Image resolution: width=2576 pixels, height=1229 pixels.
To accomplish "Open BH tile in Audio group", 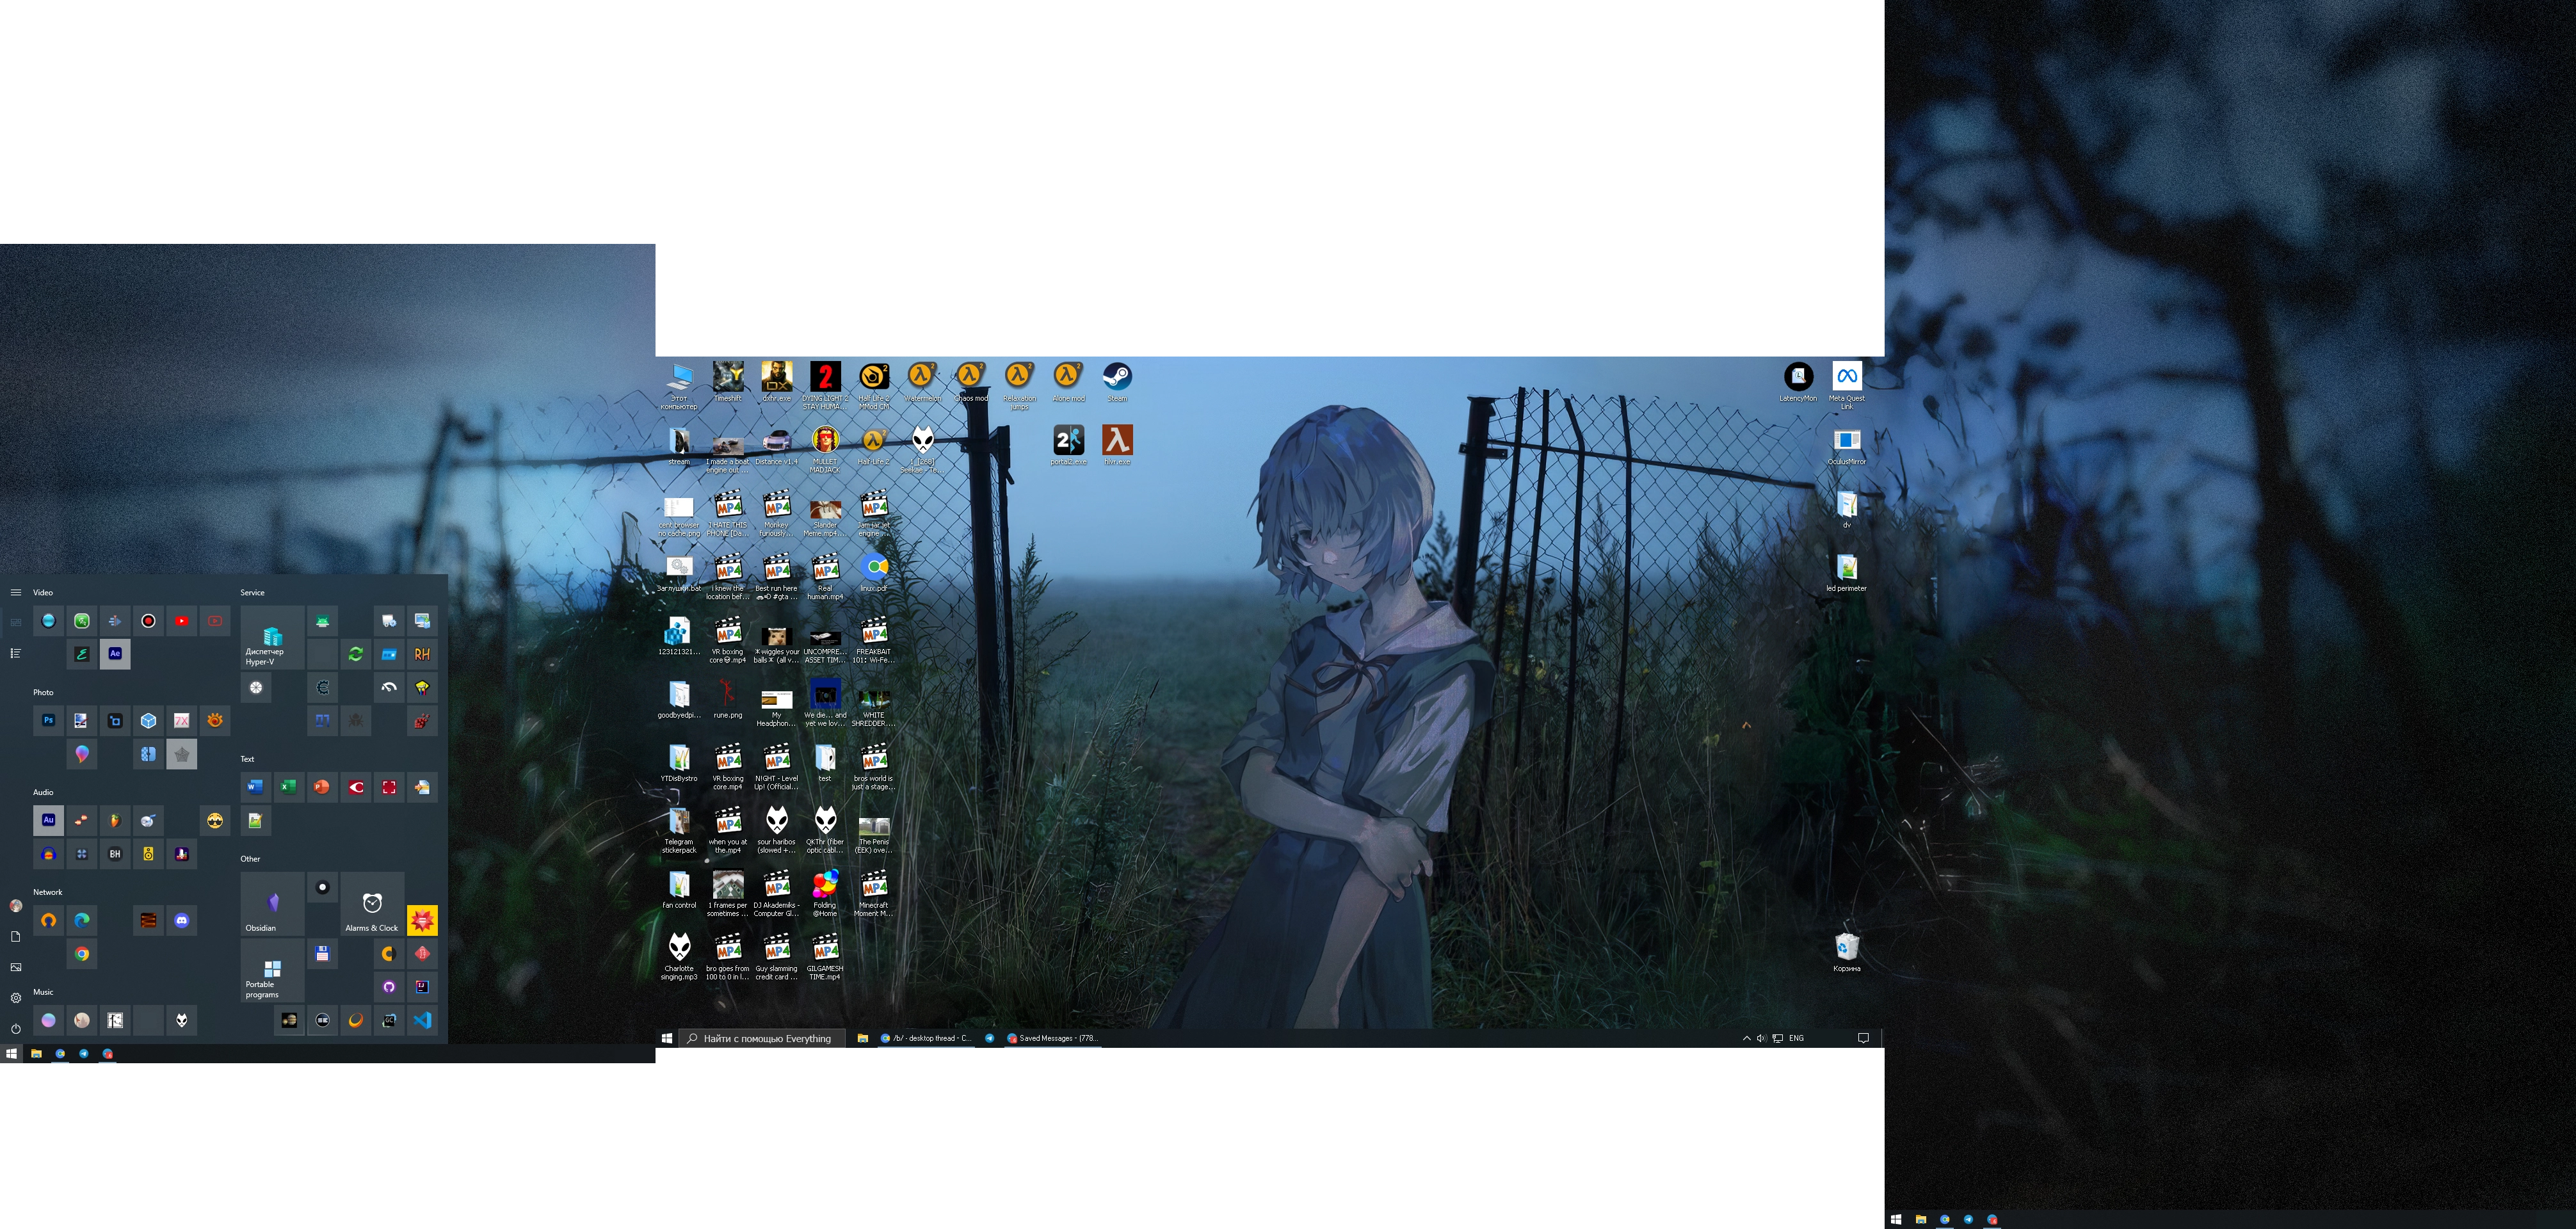I will pyautogui.click(x=115, y=854).
